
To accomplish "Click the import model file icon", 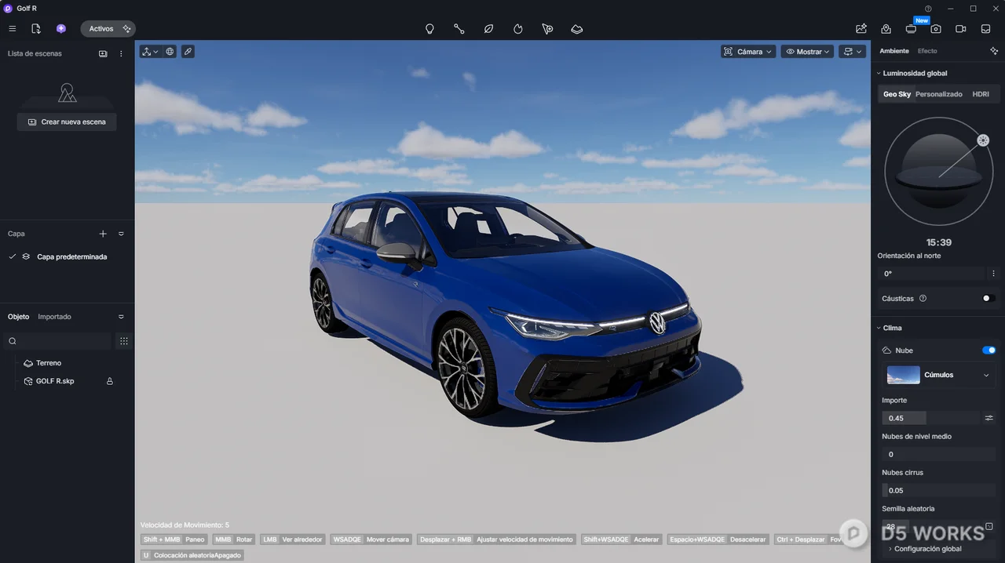I will pyautogui.click(x=36, y=28).
